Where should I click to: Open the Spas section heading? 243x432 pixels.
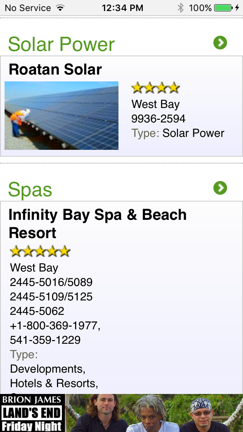click(x=30, y=190)
